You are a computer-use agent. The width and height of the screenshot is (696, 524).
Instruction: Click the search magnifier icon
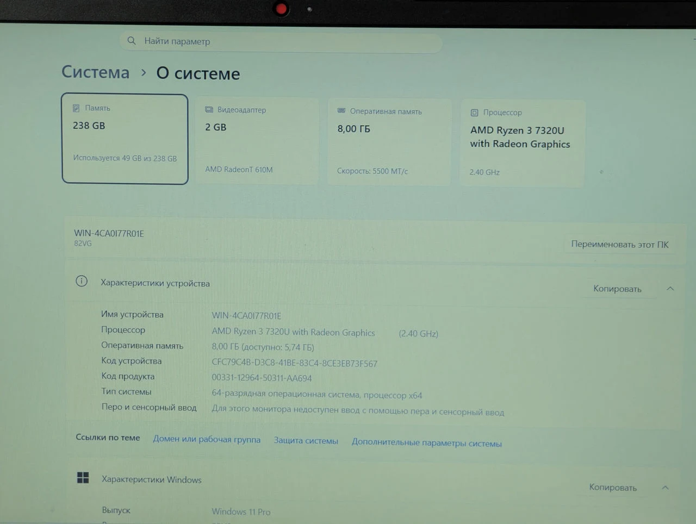(x=132, y=41)
